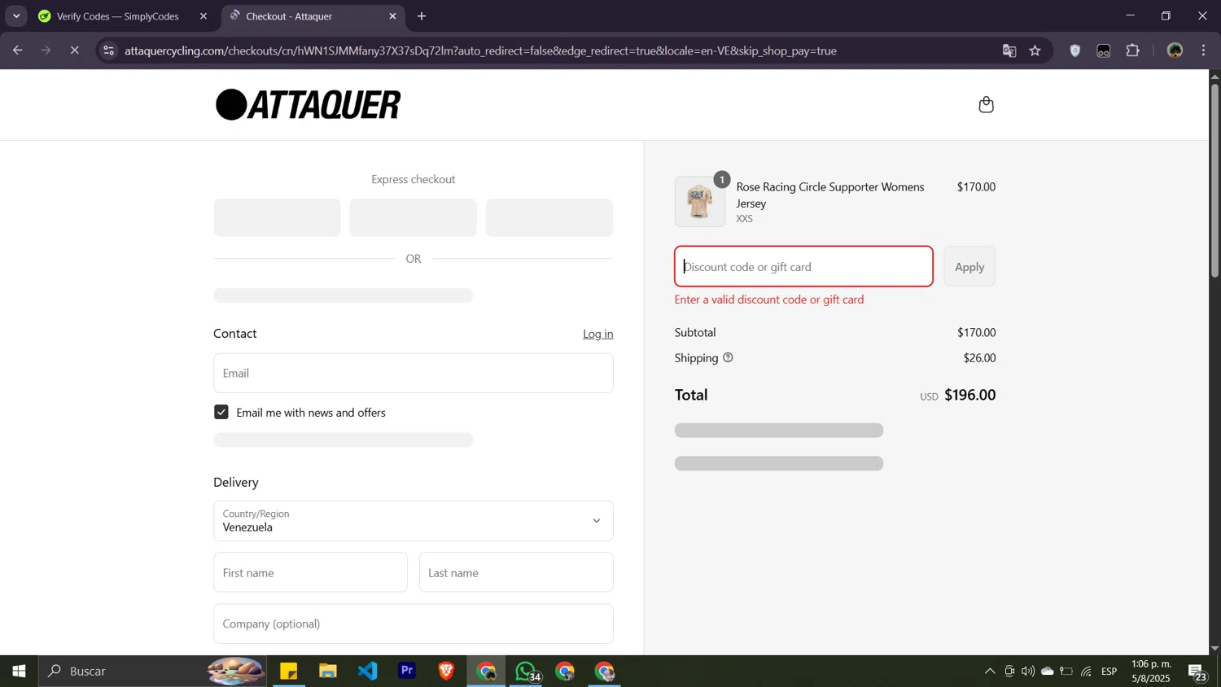This screenshot has width=1221, height=687.
Task: Open the extension icon left of Extensions puzzle
Action: (x=1104, y=50)
